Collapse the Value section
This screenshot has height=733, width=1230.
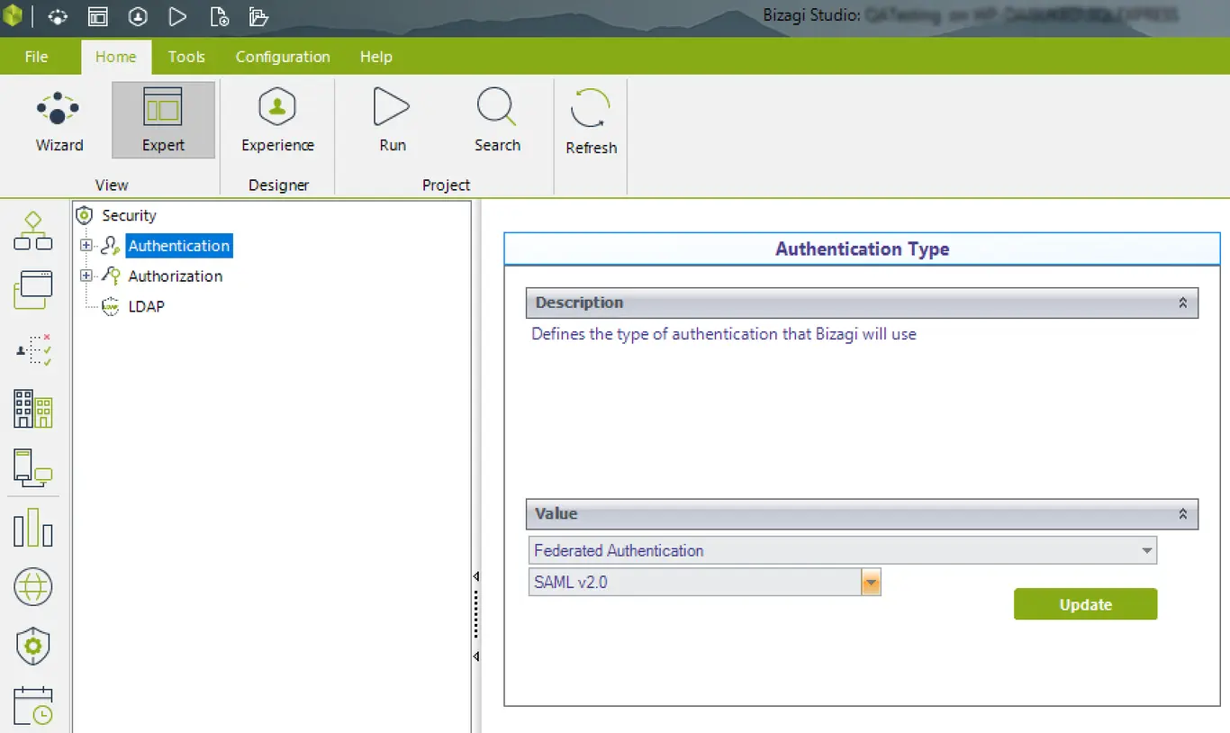(x=1183, y=513)
